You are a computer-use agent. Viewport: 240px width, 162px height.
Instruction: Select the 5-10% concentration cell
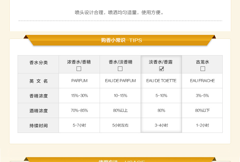point(161,96)
